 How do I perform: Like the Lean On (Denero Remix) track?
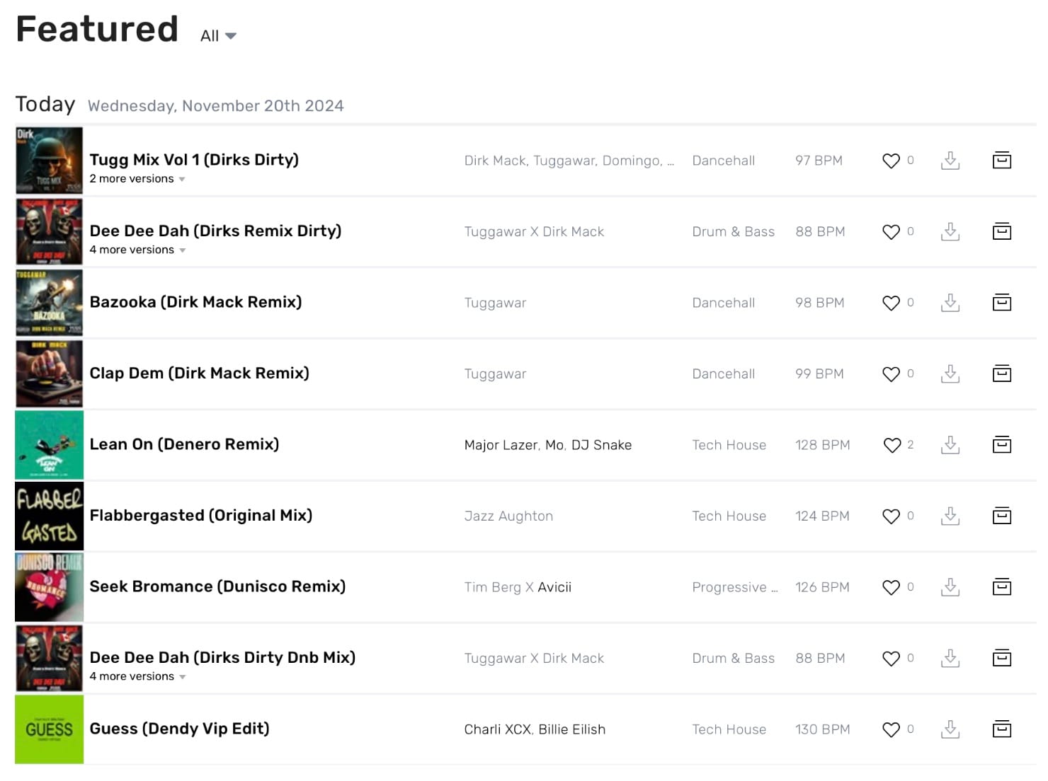[891, 445]
